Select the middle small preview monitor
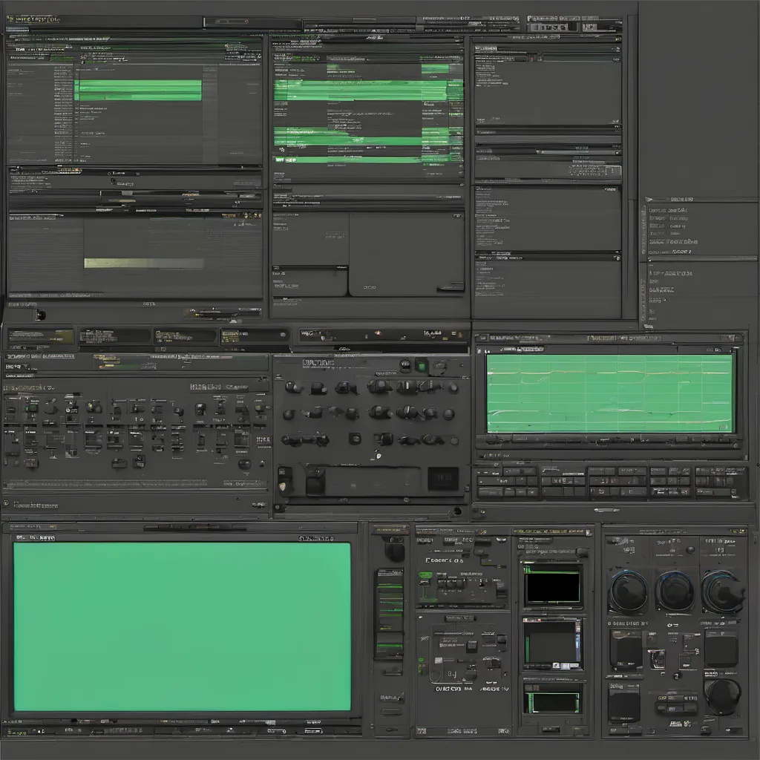The height and width of the screenshot is (760, 760). (552, 642)
